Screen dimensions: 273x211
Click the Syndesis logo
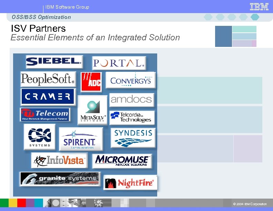tap(133, 138)
